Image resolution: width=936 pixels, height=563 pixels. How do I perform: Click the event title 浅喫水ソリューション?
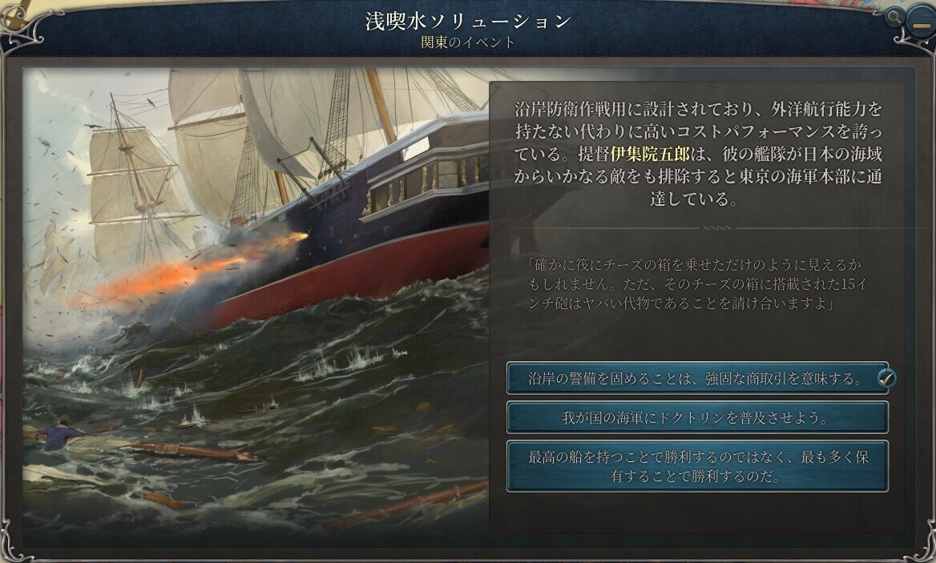click(x=469, y=21)
